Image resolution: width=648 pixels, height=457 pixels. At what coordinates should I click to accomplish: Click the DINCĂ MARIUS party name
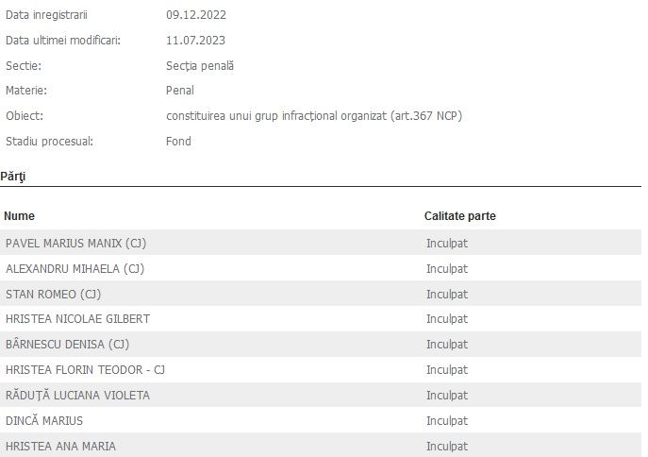click(44, 421)
